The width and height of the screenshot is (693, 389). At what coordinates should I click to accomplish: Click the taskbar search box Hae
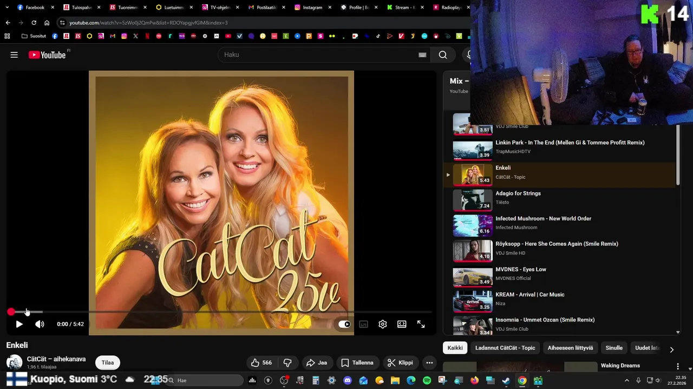click(205, 380)
